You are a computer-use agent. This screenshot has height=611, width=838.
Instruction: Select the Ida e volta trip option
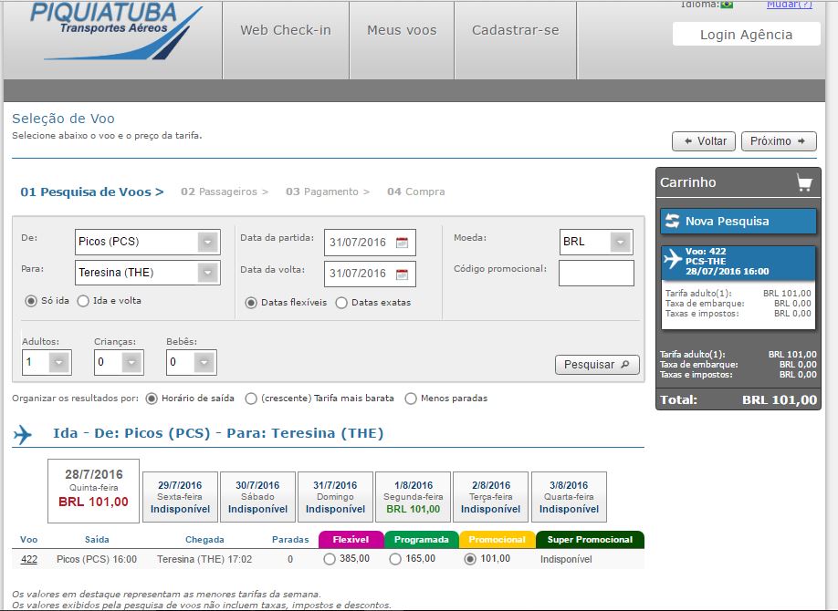[x=84, y=301]
